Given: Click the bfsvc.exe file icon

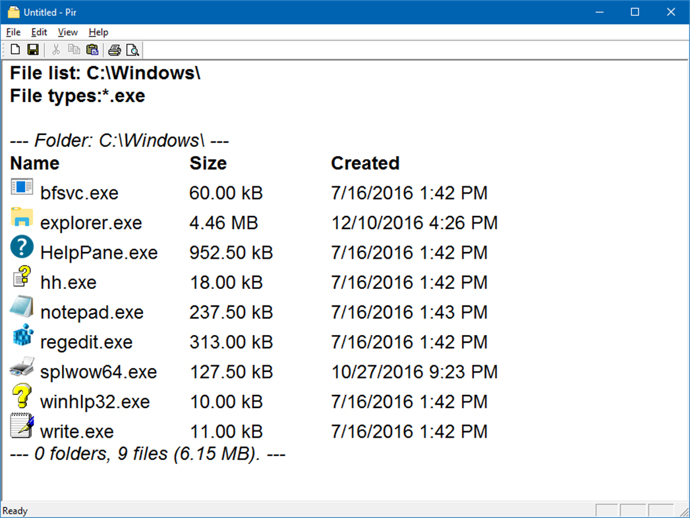Looking at the screenshot, I should (x=22, y=187).
